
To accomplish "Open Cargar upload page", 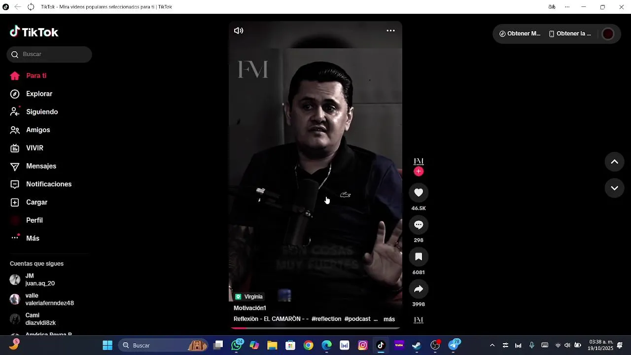I will pos(29,202).
